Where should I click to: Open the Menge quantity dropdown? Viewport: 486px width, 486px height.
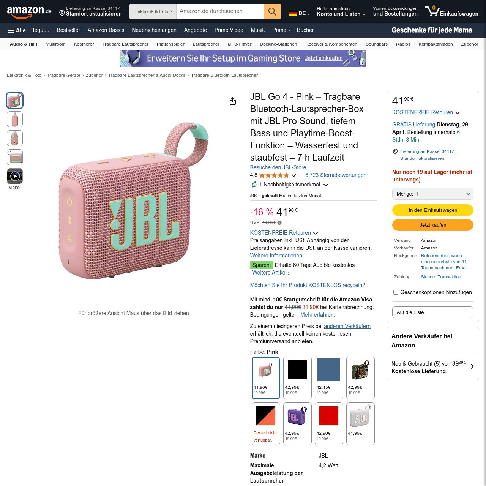click(x=433, y=194)
